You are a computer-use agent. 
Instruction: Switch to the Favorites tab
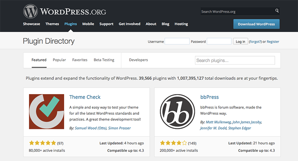79,60
